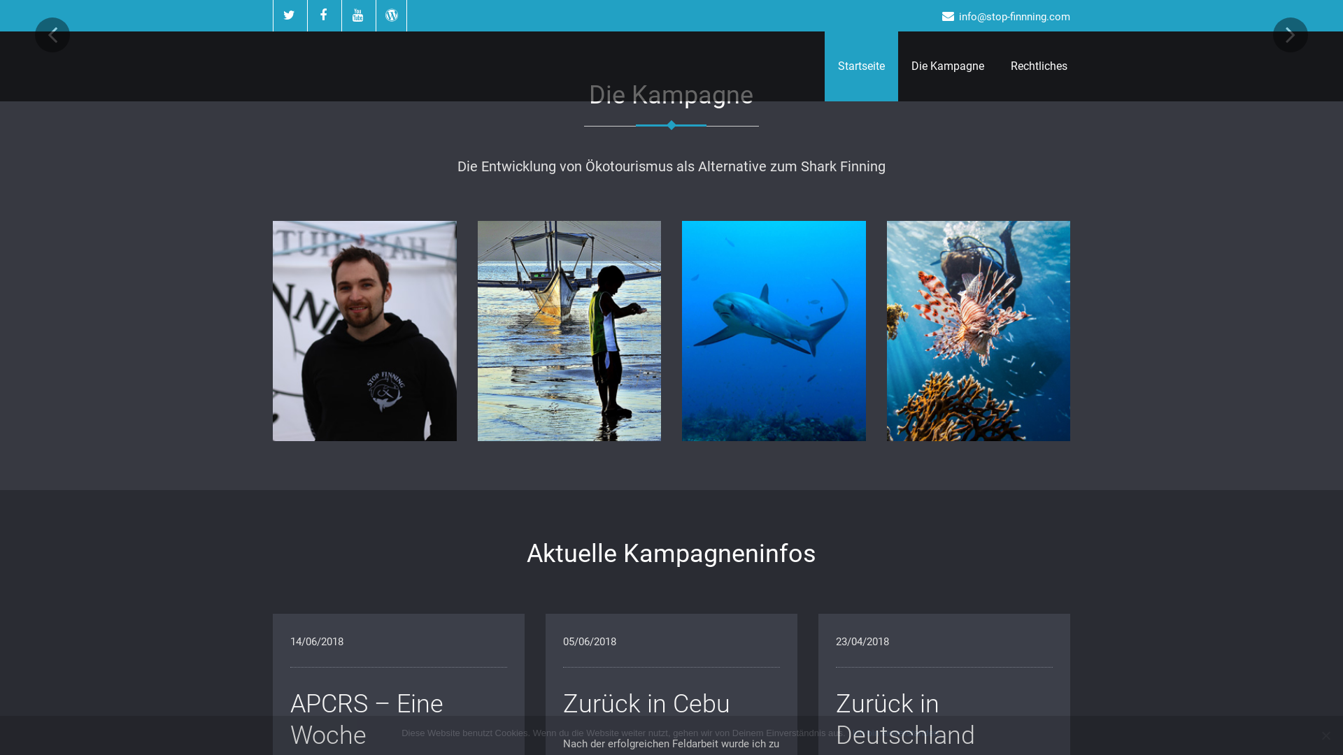Click the envelope email icon

(x=948, y=16)
